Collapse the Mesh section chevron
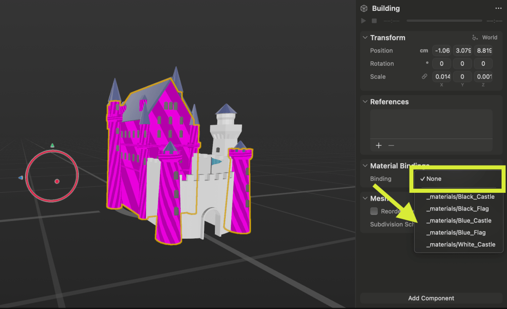This screenshot has width=507, height=309. coord(365,198)
